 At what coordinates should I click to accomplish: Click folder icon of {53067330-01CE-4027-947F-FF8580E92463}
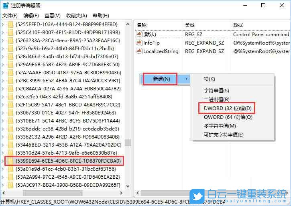(10, 113)
